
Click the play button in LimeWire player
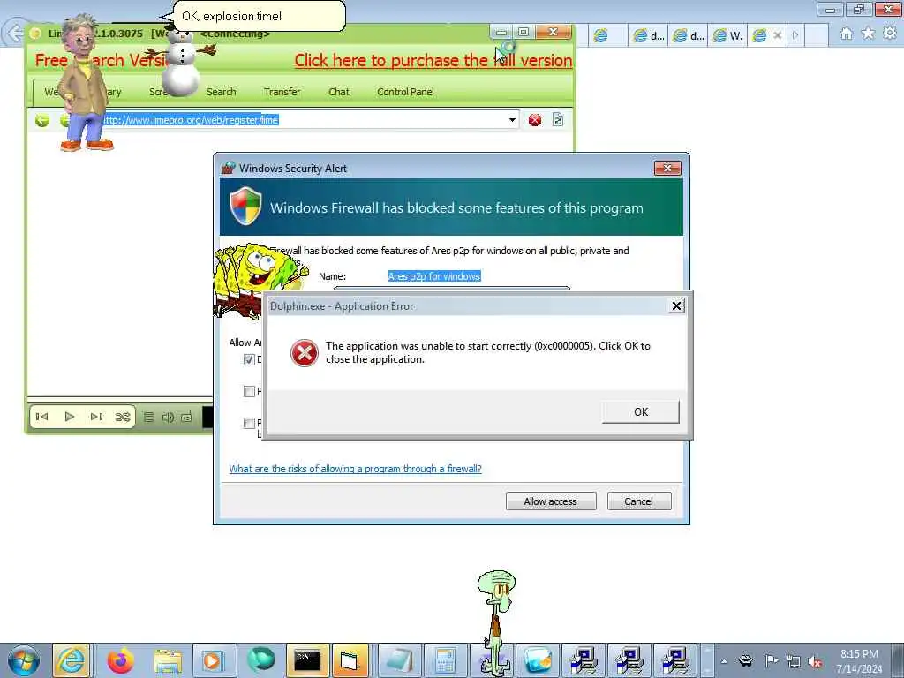[70, 417]
